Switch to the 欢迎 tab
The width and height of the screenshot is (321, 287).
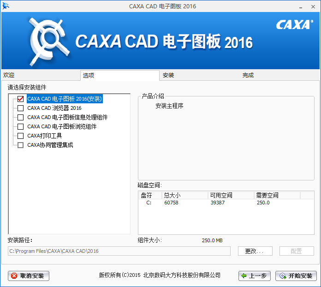pyautogui.click(x=41, y=75)
